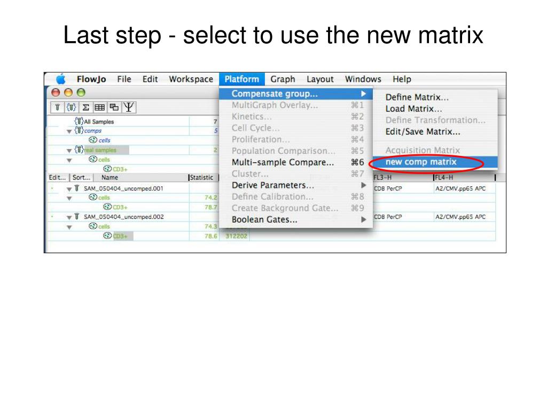Viewport: 547px width, 410px height.
Task: Click the cells gate icon with statistic 74.2
Action: coord(93,198)
